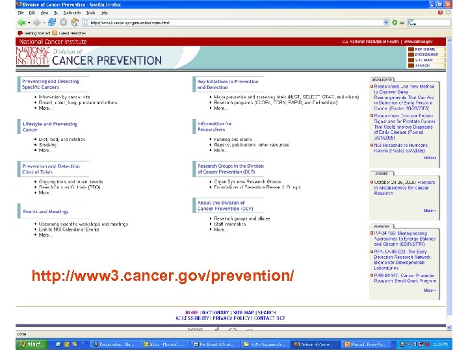Open the Edit menu

(x=32, y=13)
